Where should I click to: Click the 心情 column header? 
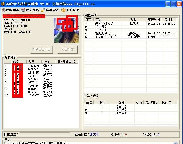[x=139, y=102]
